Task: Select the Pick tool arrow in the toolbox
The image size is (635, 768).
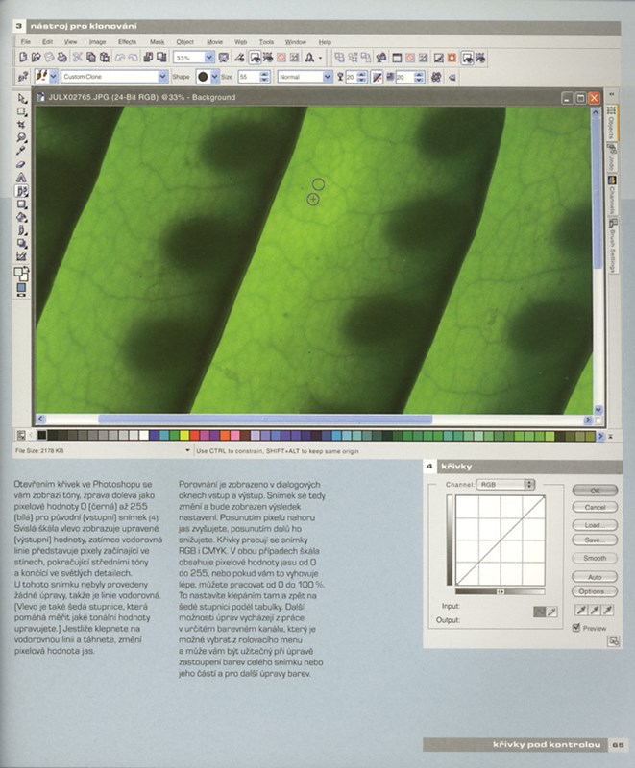Action: [21, 98]
